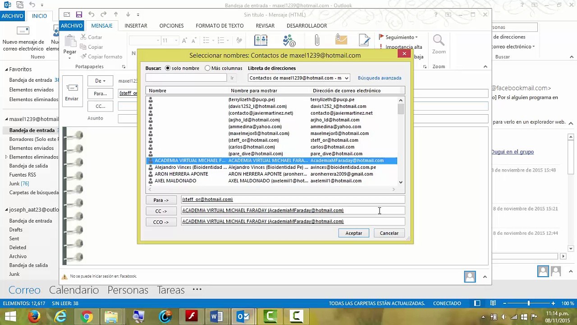Select the 'Más columnas' radio button
The height and width of the screenshot is (325, 577).
pyautogui.click(x=207, y=68)
